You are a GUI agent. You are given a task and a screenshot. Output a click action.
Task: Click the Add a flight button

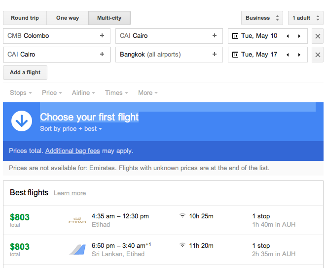25,72
